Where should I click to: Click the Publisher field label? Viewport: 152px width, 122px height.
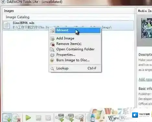[x=145, y=94]
